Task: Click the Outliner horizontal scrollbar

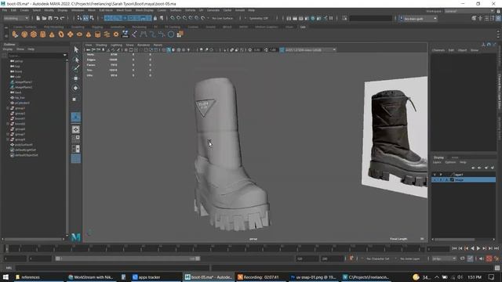Action: pyautogui.click(x=33, y=239)
